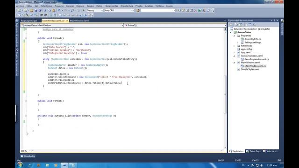Click the Cut scissors icon
Image resolution: width=299 pixels, height=168 pixels.
point(45,10)
